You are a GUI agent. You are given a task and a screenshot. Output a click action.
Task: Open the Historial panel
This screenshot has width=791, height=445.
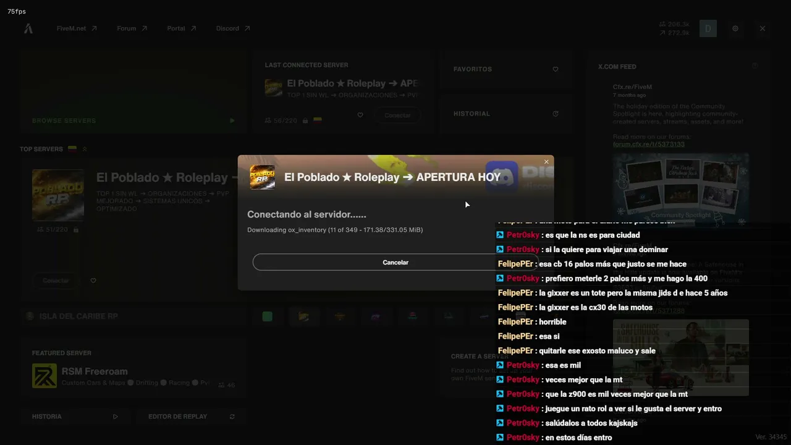[x=507, y=114]
